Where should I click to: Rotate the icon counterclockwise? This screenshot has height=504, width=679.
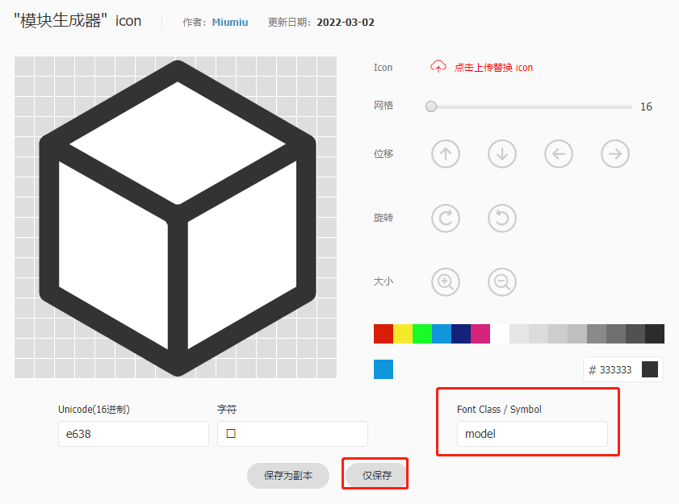coord(502,218)
